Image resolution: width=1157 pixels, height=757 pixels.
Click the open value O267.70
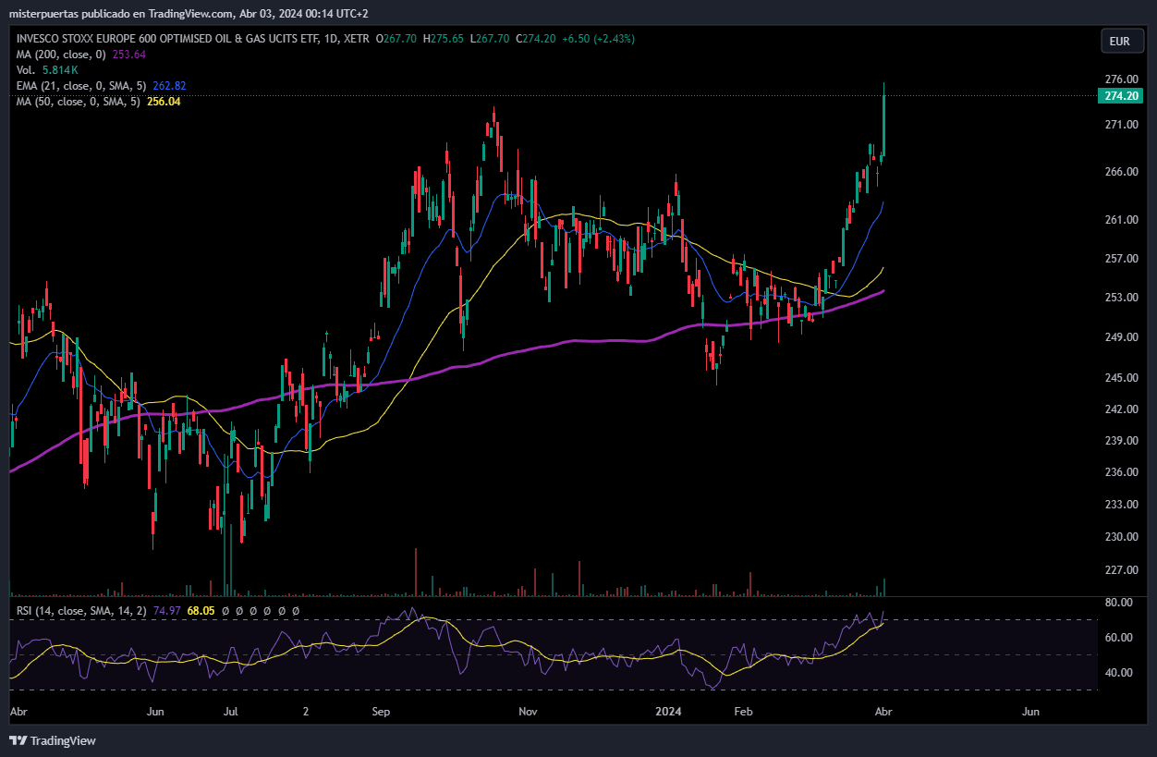[x=396, y=39]
